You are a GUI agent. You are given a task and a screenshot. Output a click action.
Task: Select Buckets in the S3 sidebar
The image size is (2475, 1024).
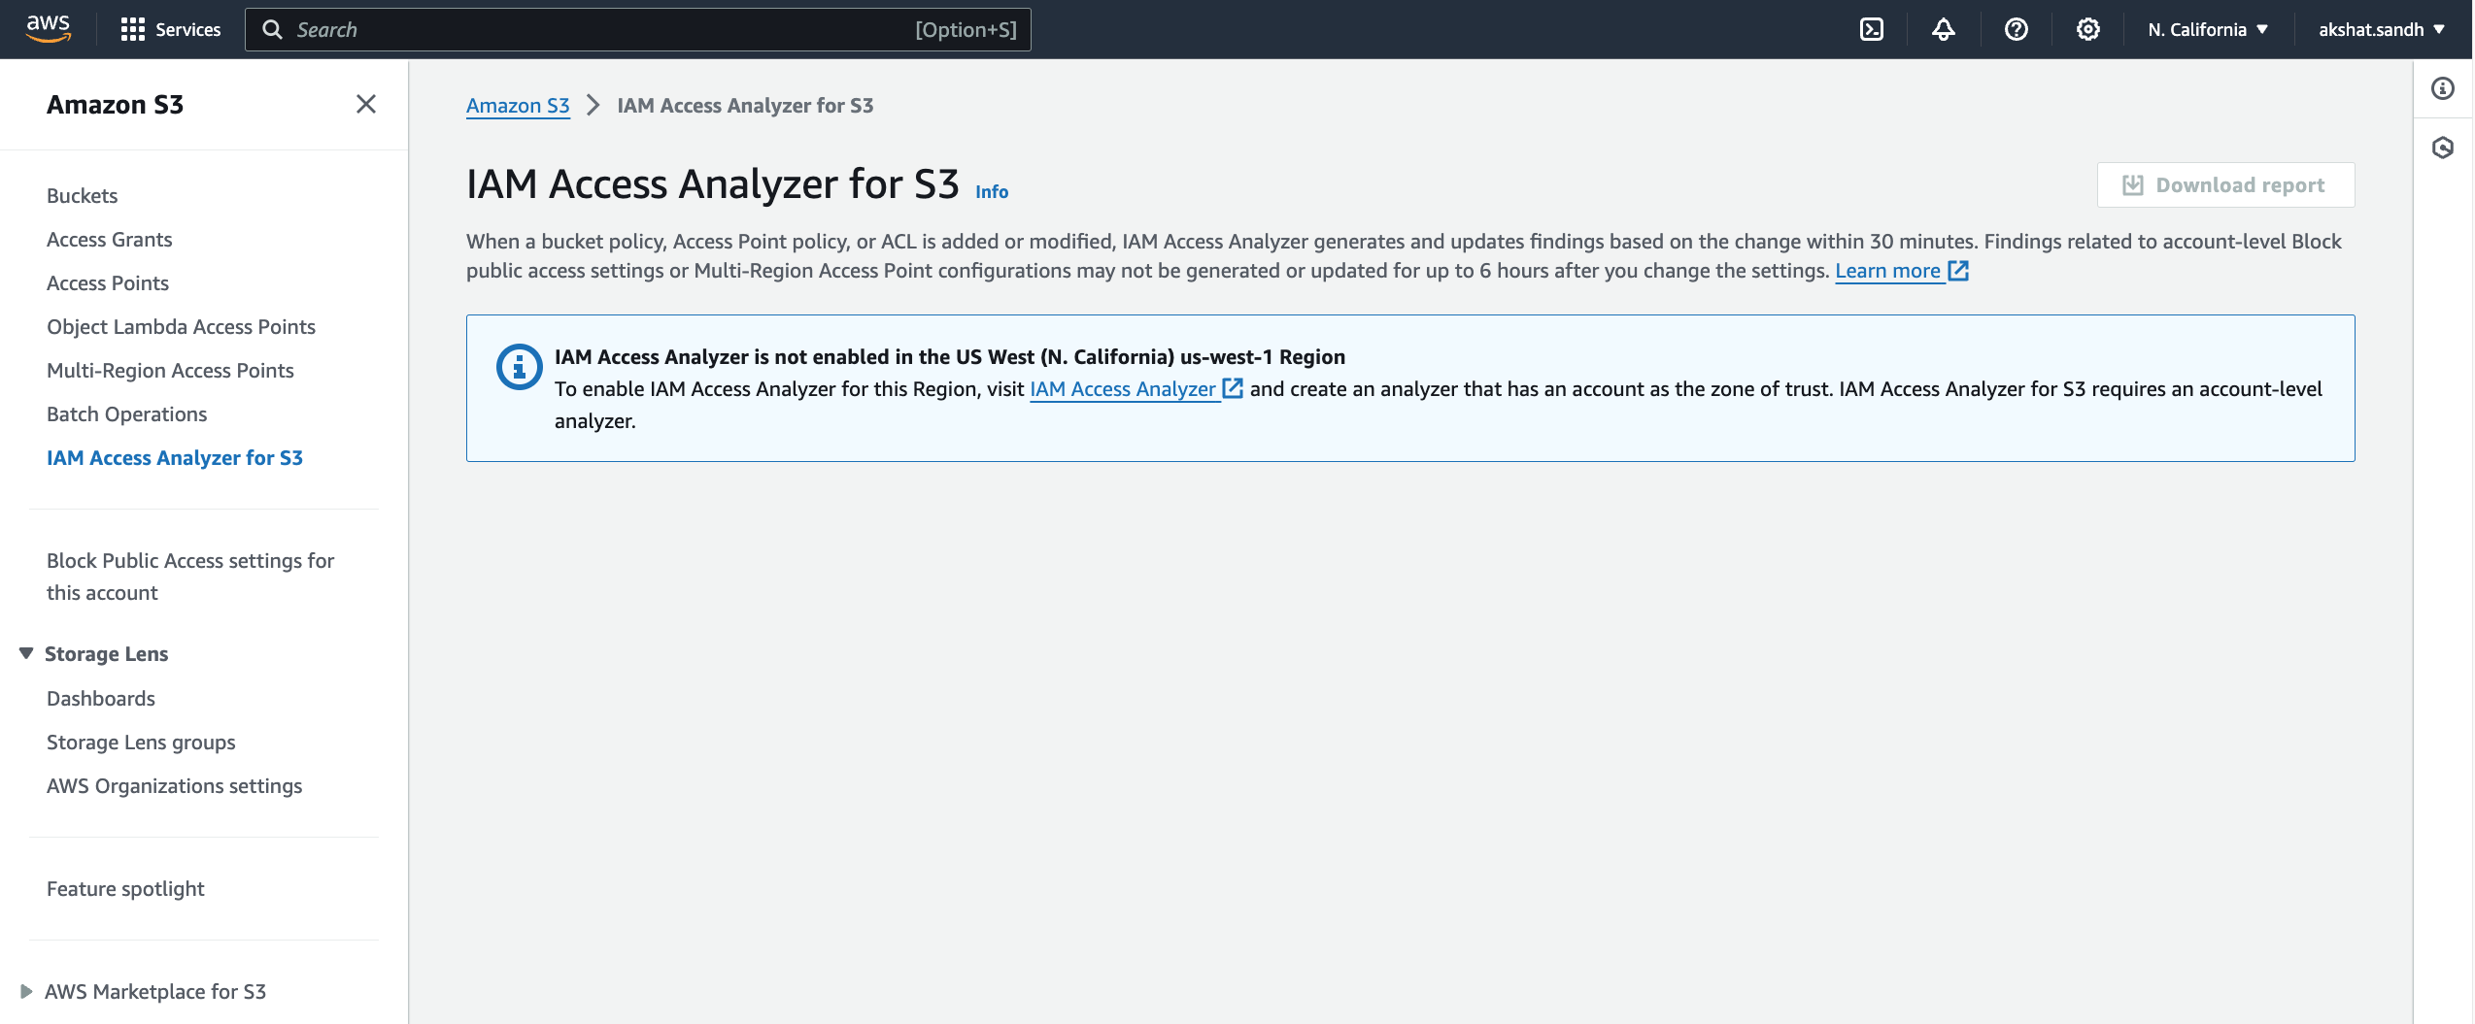(82, 195)
